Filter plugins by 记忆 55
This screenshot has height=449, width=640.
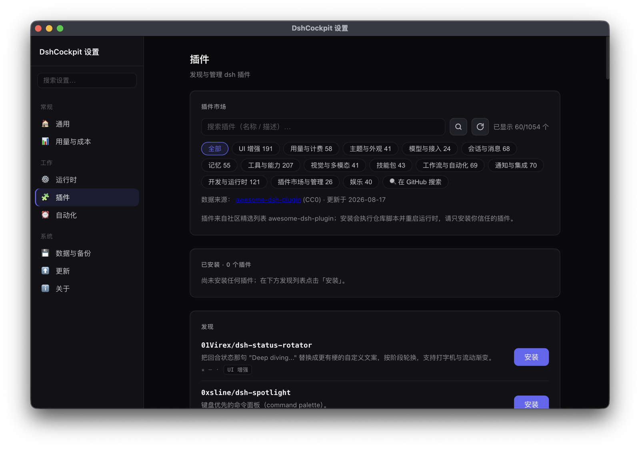(x=219, y=165)
